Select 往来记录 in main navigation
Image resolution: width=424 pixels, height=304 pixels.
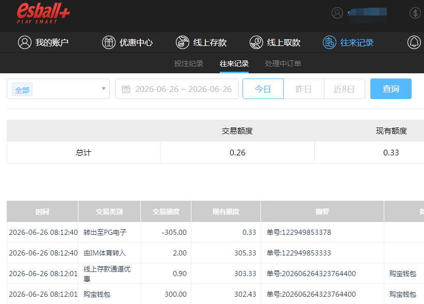point(348,42)
